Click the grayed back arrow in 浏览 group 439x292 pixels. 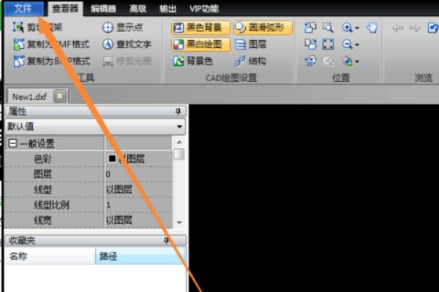tap(397, 28)
